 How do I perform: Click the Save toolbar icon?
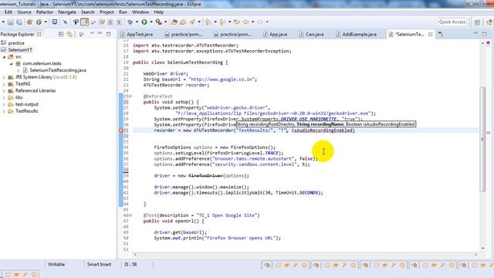[10, 22]
